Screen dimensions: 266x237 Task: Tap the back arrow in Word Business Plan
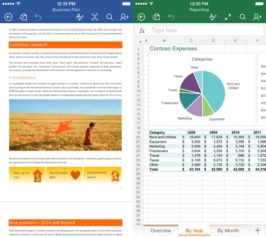pyautogui.click(x=9, y=17)
